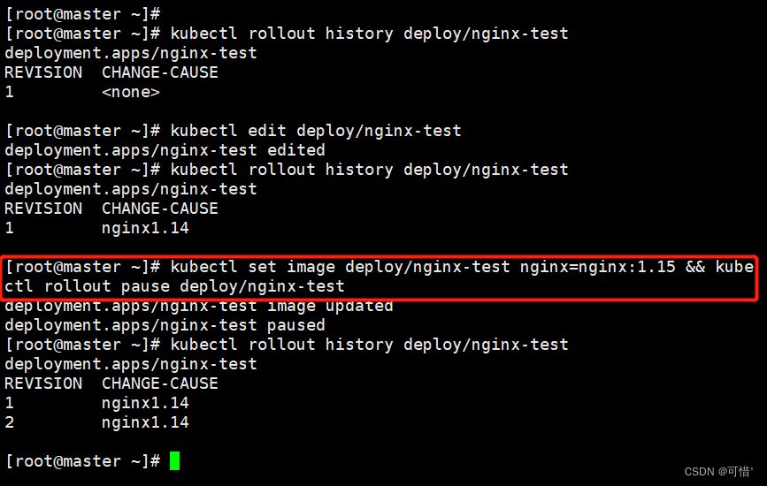Click the && operator in highlighted command
This screenshot has height=486, width=767.
[x=695, y=267]
